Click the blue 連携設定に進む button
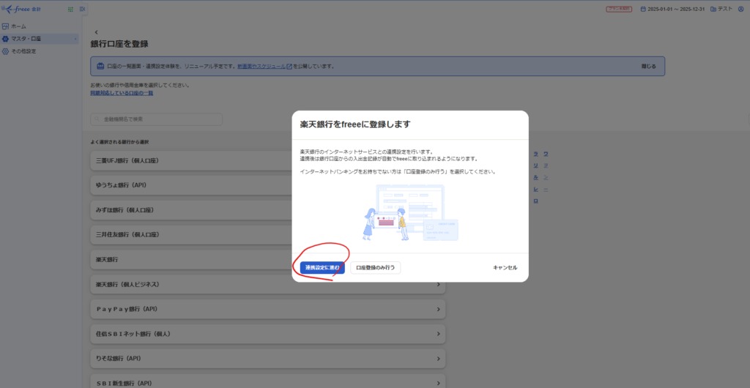750x388 pixels. 322,268
